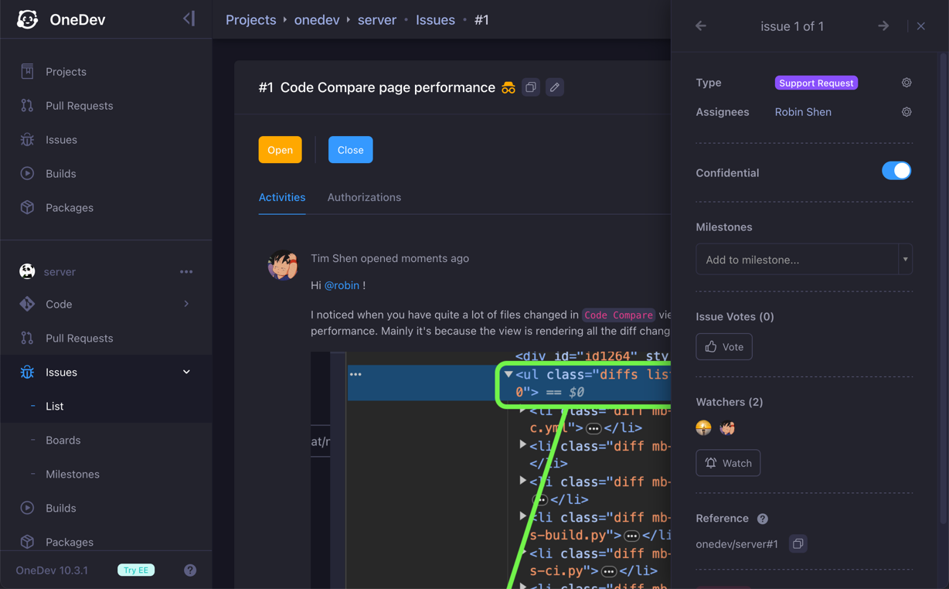This screenshot has height=589, width=949.
Task: Click Tim Shen's avatar in the activity
Action: coord(282,265)
